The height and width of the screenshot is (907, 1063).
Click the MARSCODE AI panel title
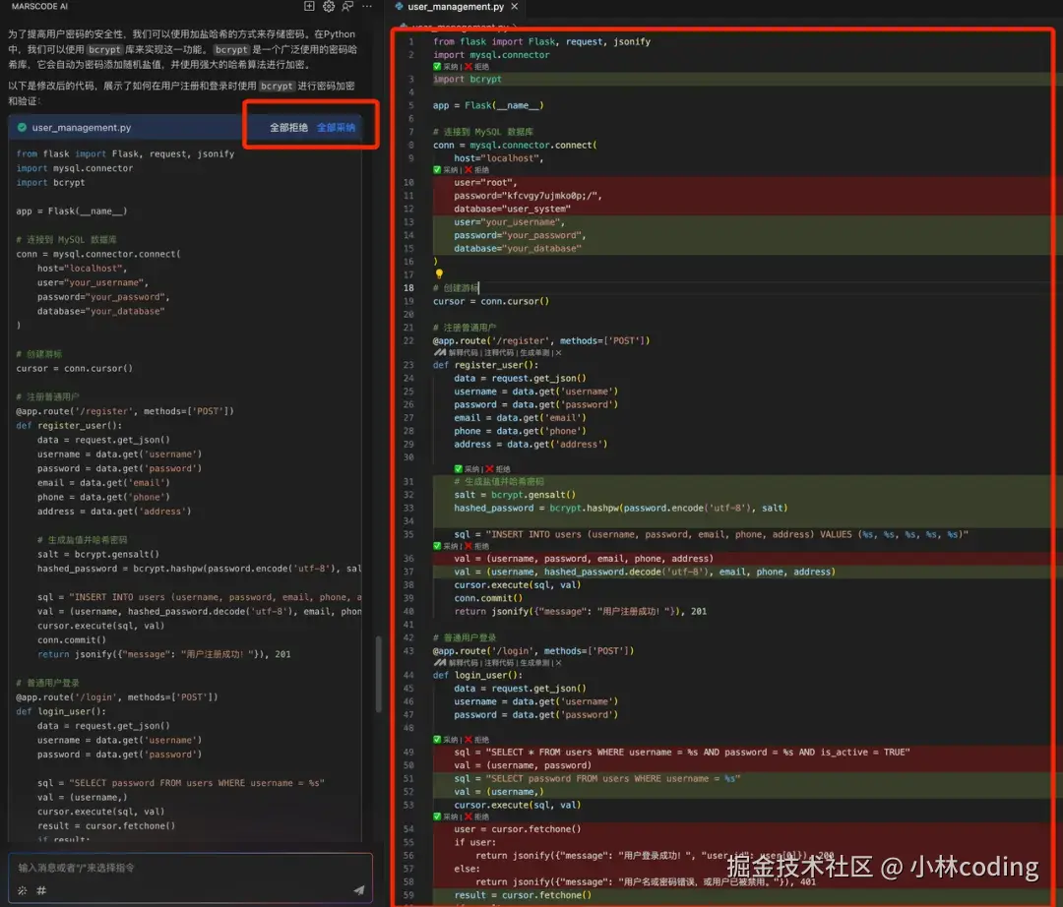coord(40,6)
